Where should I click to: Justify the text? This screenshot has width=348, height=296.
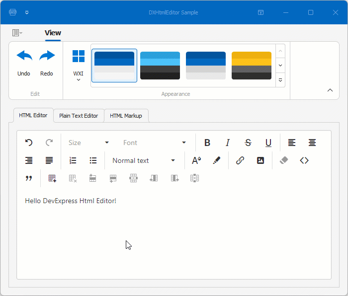pos(49,160)
